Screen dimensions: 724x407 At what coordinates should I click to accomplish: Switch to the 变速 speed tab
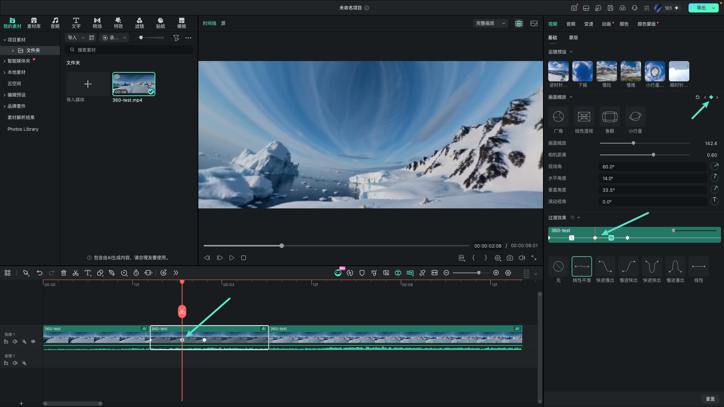(x=589, y=24)
